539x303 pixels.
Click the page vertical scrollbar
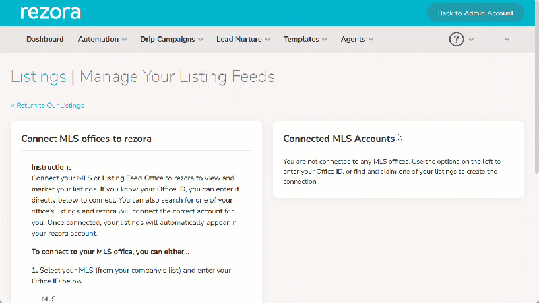536,87
